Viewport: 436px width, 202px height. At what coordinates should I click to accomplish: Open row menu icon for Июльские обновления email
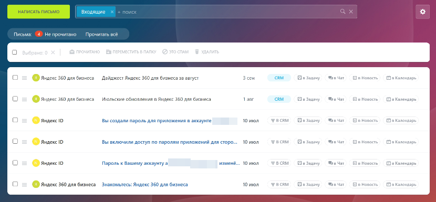click(25, 99)
